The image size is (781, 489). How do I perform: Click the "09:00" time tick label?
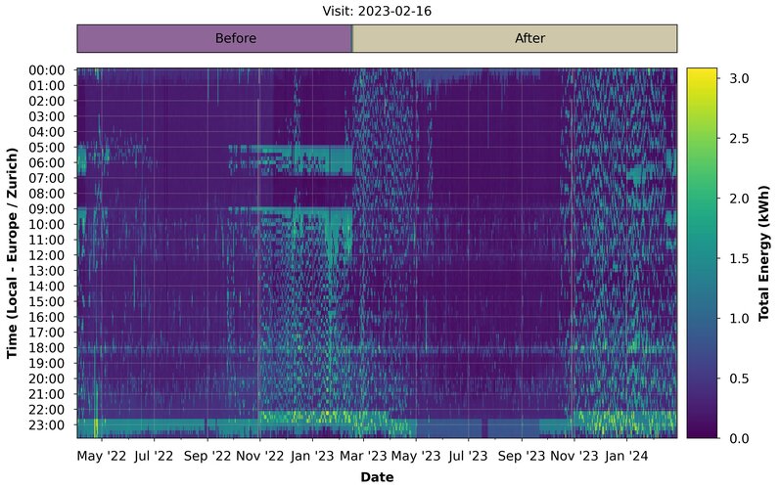click(x=48, y=208)
